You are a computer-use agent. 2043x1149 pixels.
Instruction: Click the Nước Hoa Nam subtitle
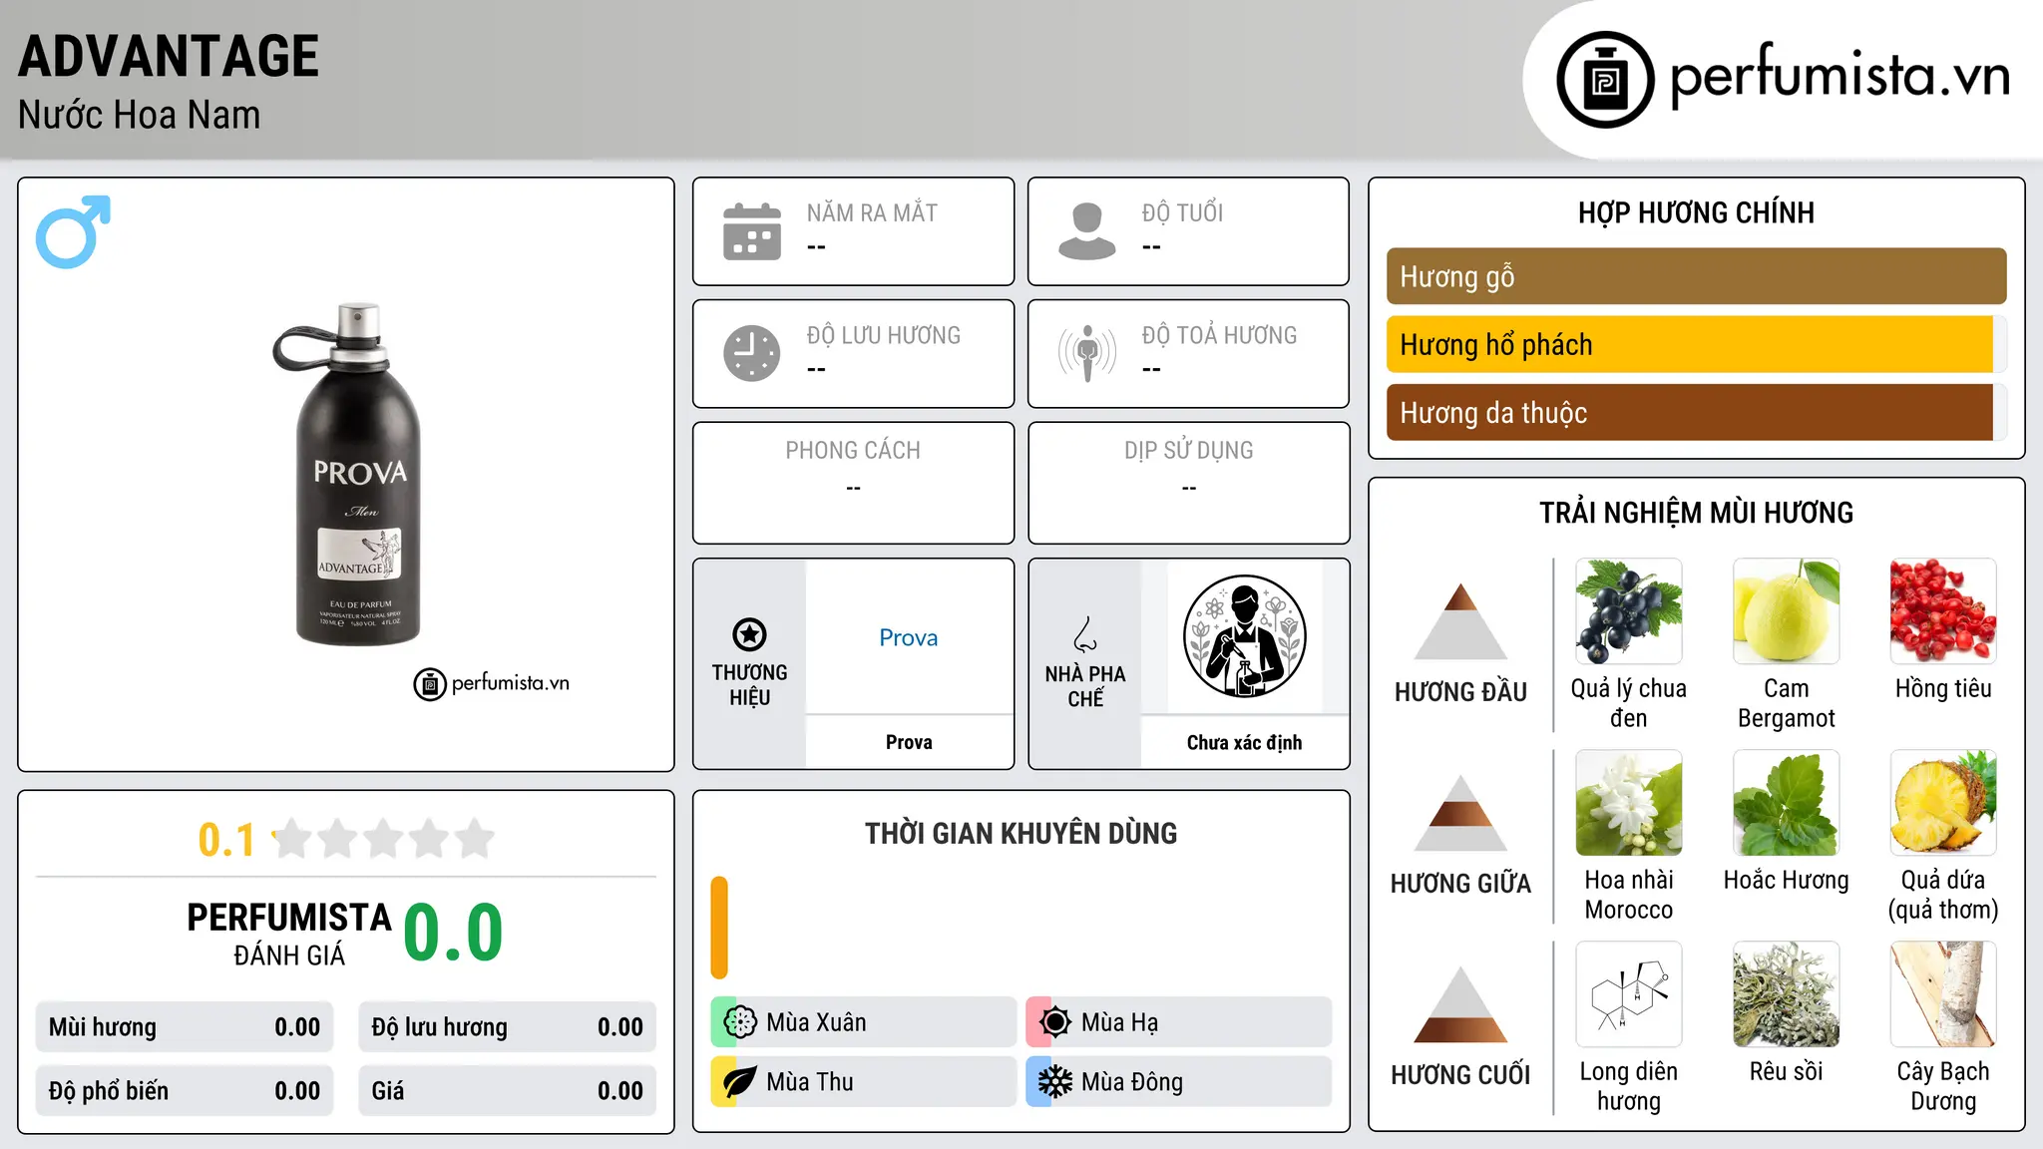139,115
